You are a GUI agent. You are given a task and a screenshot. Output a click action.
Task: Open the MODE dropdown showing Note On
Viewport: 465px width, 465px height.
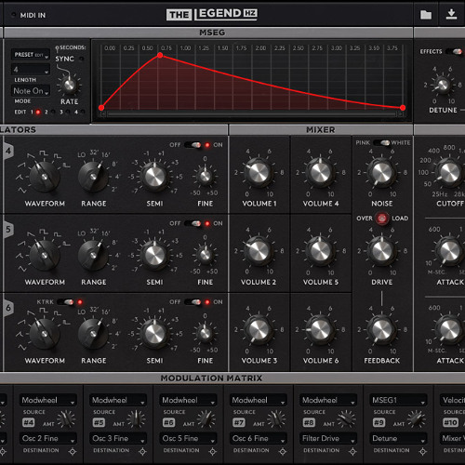coord(31,91)
